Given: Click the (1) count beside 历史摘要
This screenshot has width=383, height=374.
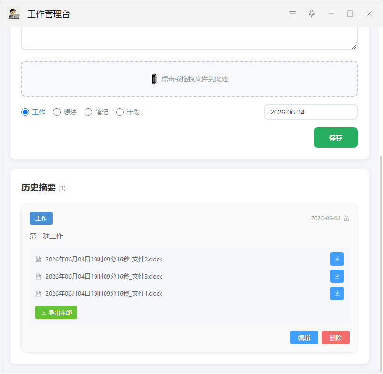Looking at the screenshot, I should pyautogui.click(x=62, y=188).
